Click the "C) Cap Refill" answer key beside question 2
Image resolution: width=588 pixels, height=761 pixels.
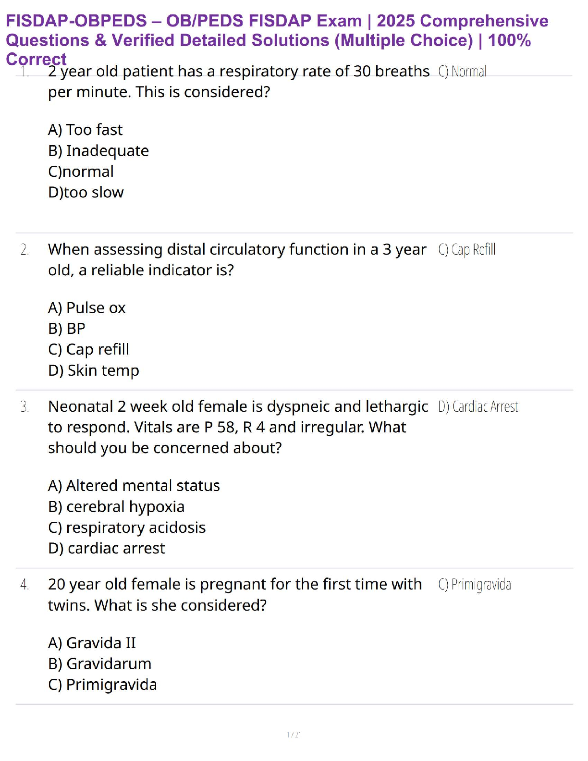coord(466,250)
